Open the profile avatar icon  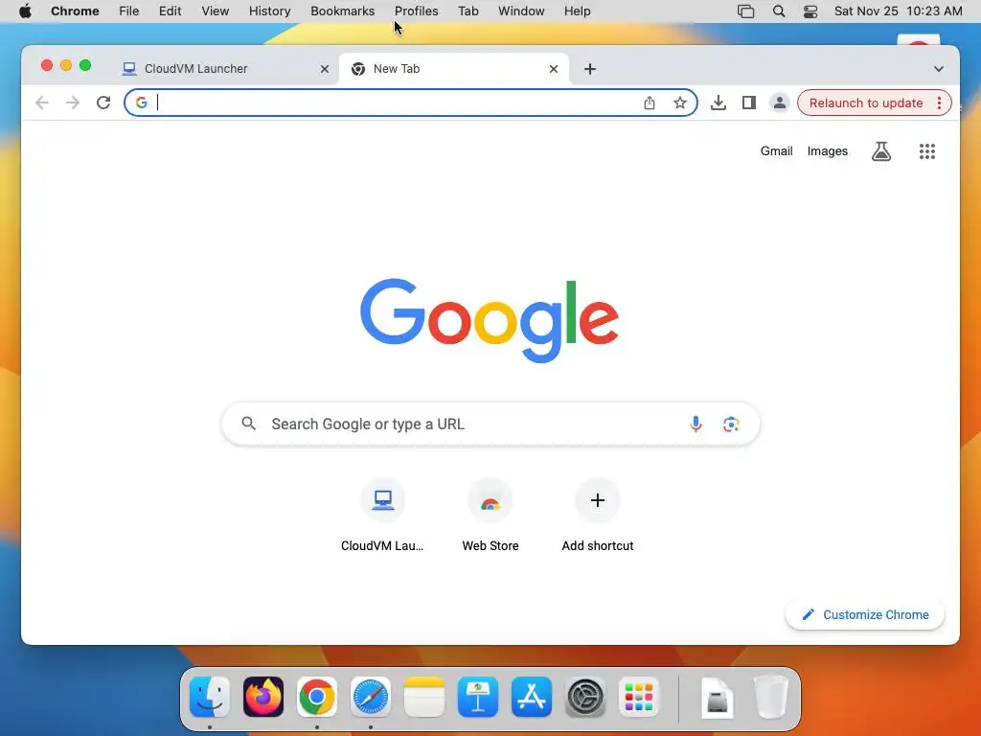click(780, 103)
